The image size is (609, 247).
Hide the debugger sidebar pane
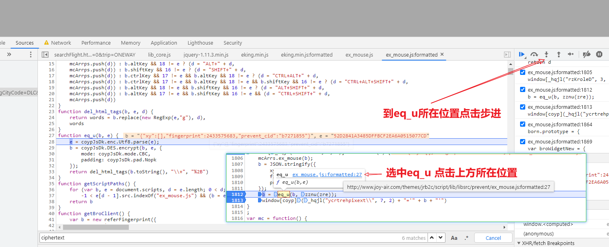point(507,55)
